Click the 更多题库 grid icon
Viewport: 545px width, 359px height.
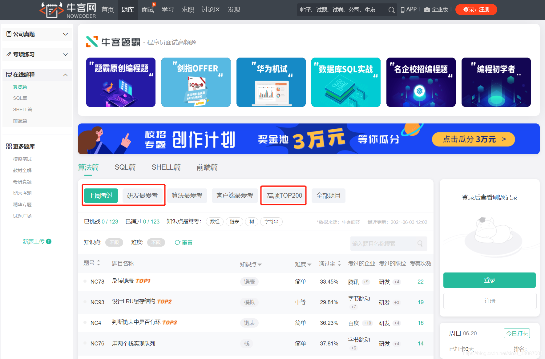(x=9, y=146)
